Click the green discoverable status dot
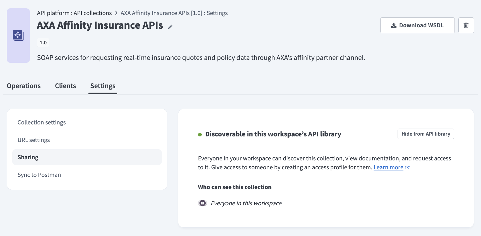The height and width of the screenshot is (236, 481). pos(200,134)
